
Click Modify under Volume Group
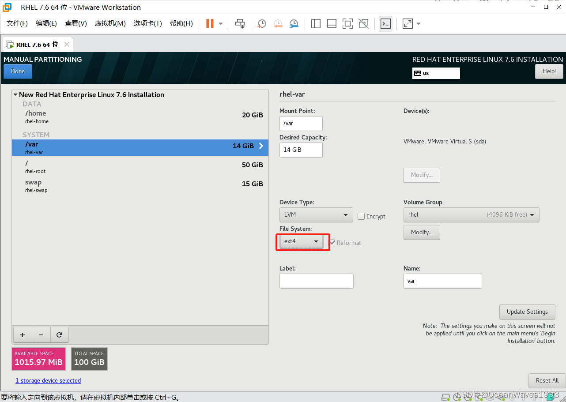coord(422,233)
